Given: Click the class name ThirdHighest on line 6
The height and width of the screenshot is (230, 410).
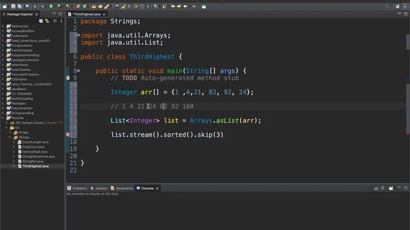Looking at the screenshot, I should [x=152, y=57].
